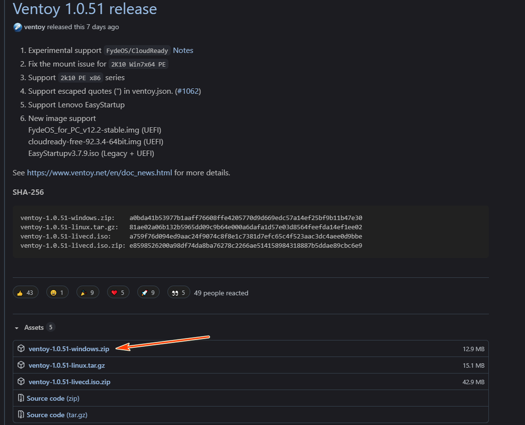The image size is (525, 425).
Task: Click the 49 people reacted text
Action: tap(221, 293)
